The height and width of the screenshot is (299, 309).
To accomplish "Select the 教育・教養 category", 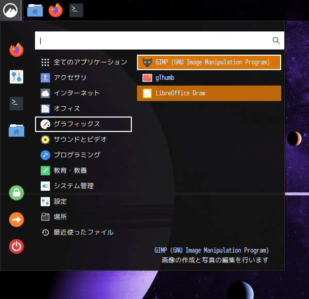I will coord(83,171).
